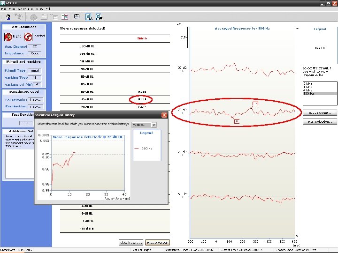338x253 pixels.
Task: Click the Masking Type field showing NB
Action: point(34,77)
